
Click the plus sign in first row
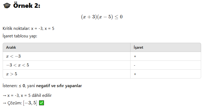(135, 56)
